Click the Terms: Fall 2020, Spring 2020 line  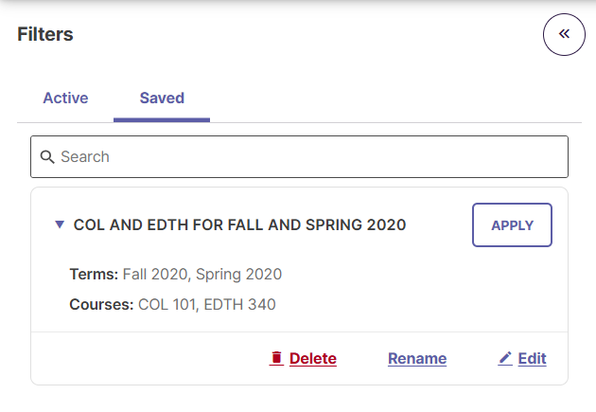click(176, 274)
